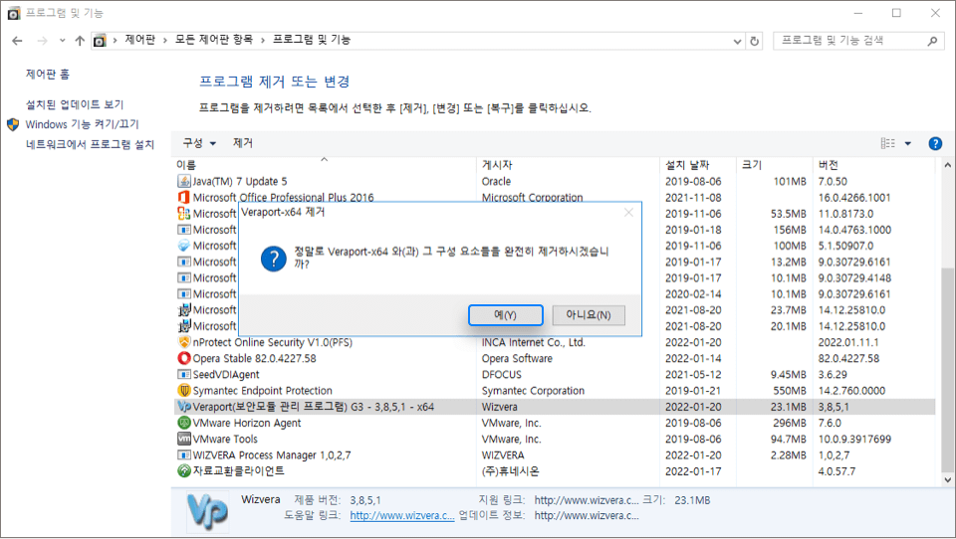The height and width of the screenshot is (539, 956).
Task: Click 제거 in the toolbar
Action: coord(243,143)
